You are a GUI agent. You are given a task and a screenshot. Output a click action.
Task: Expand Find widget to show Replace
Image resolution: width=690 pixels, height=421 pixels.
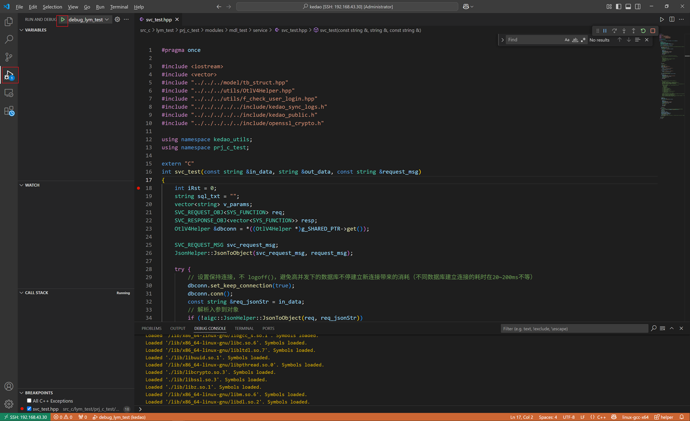(x=502, y=40)
